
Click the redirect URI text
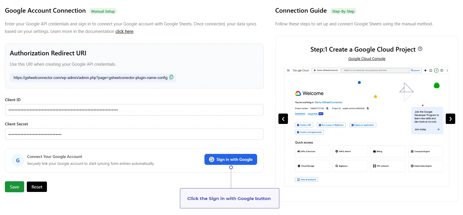click(x=90, y=78)
